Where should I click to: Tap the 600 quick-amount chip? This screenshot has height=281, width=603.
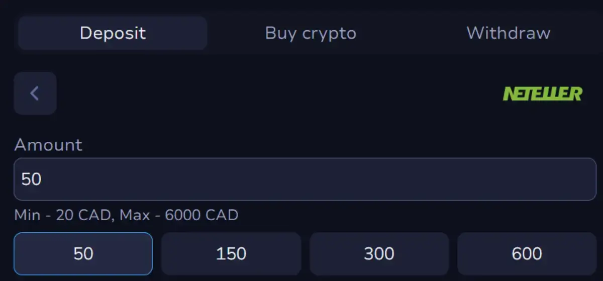527,253
